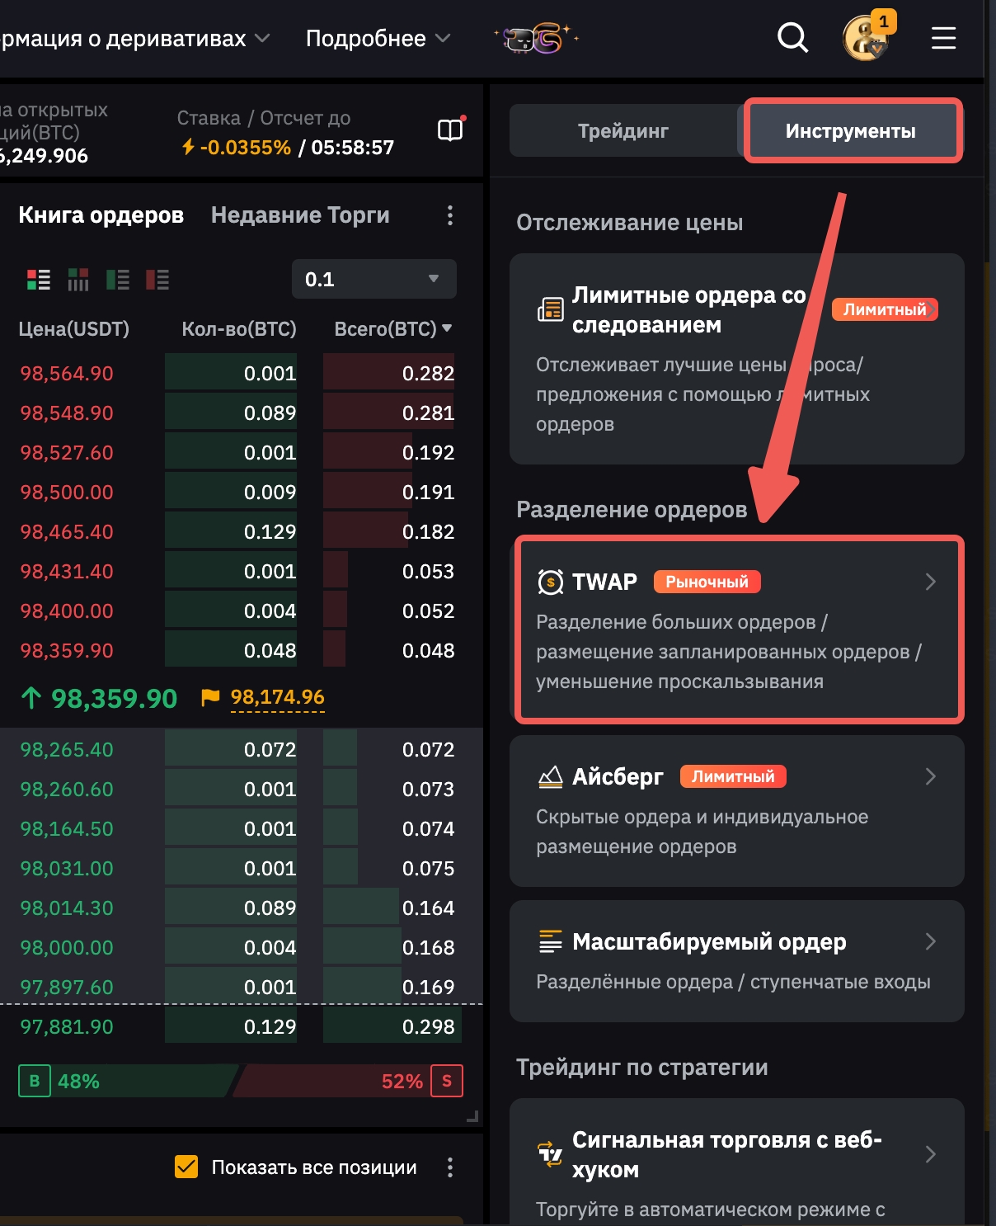Open the user profile avatar
996x1226 pixels.
865,39
